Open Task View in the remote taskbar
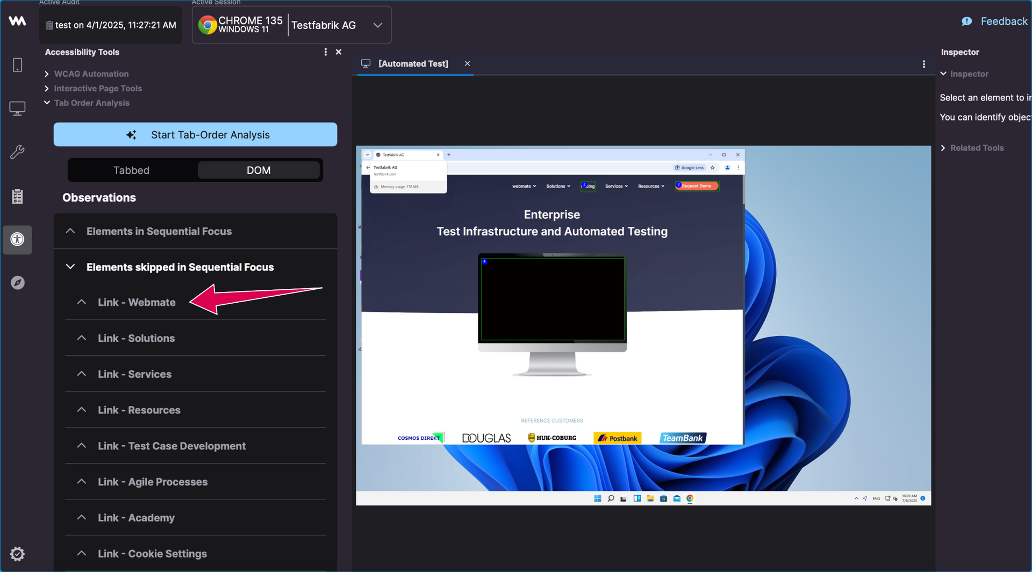 coord(623,498)
